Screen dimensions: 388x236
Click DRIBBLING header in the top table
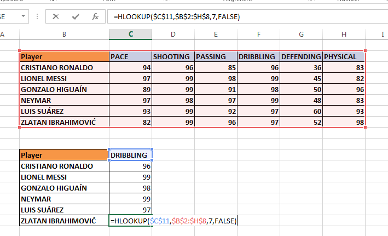pyautogui.click(x=259, y=56)
